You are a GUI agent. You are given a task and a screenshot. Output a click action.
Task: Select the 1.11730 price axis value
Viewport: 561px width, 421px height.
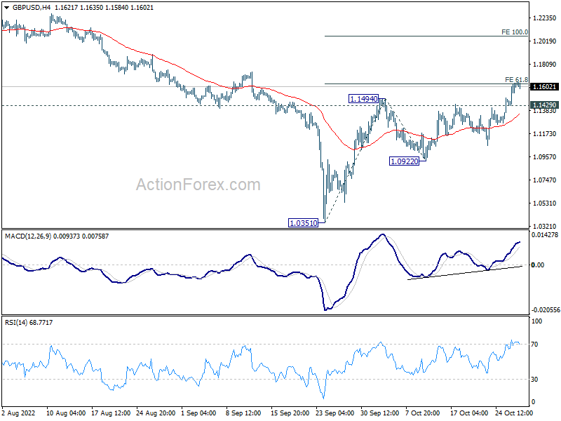(545, 134)
